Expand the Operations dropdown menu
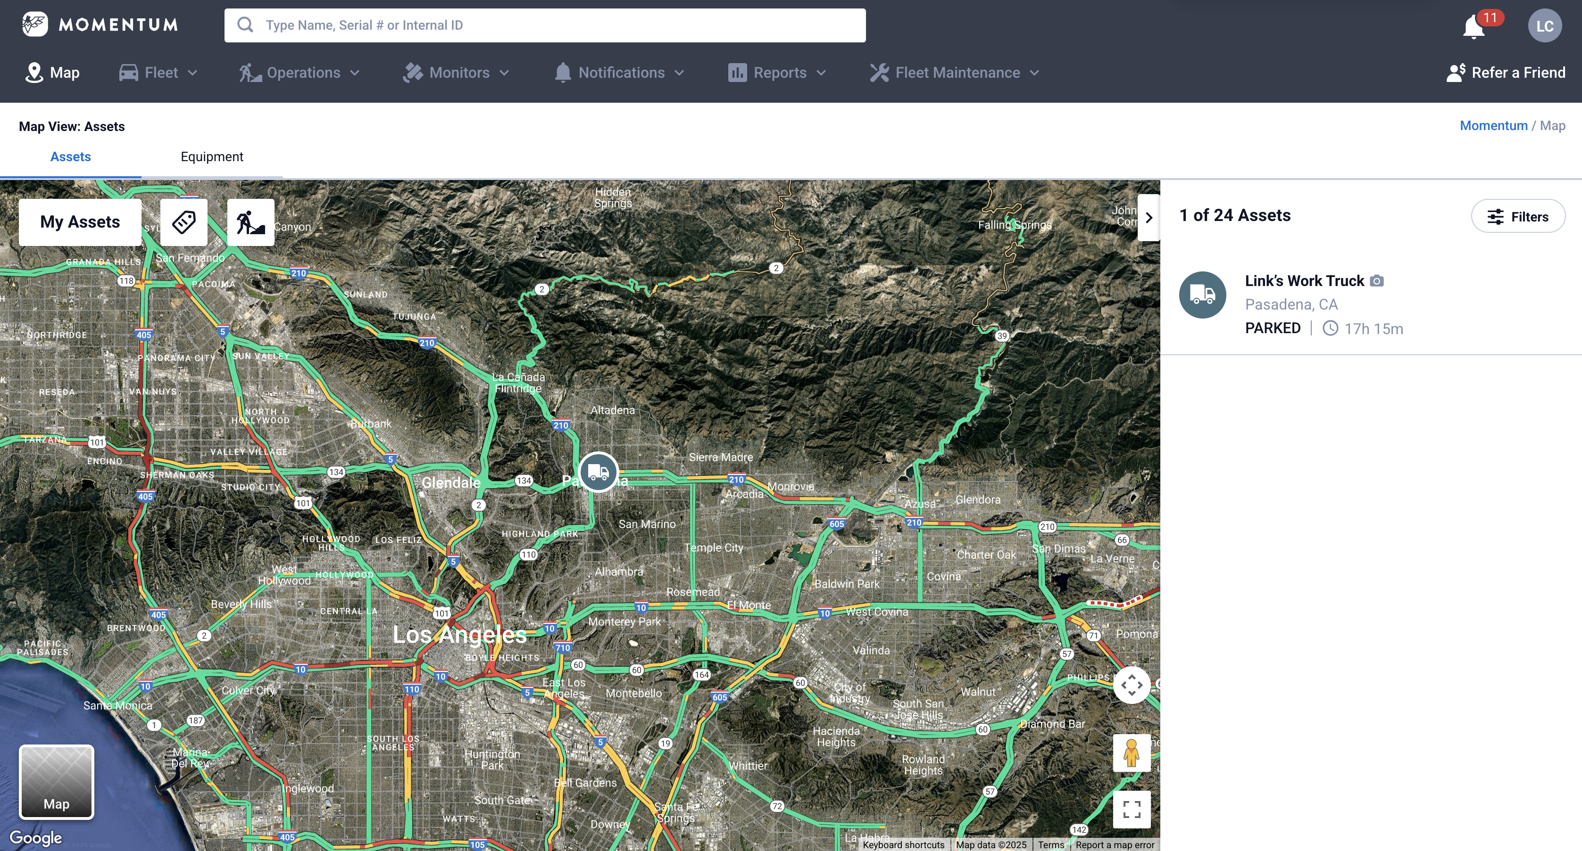The height and width of the screenshot is (851, 1582). click(300, 73)
